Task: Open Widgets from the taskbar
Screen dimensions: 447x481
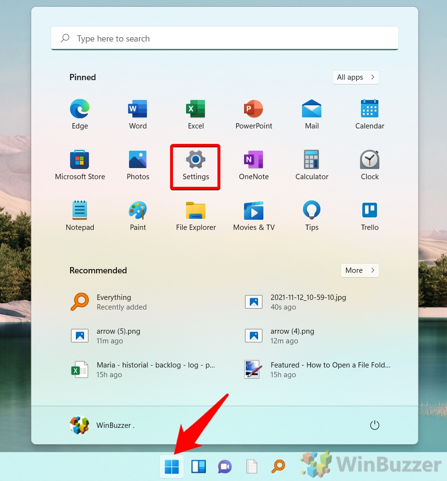Action: (198, 467)
